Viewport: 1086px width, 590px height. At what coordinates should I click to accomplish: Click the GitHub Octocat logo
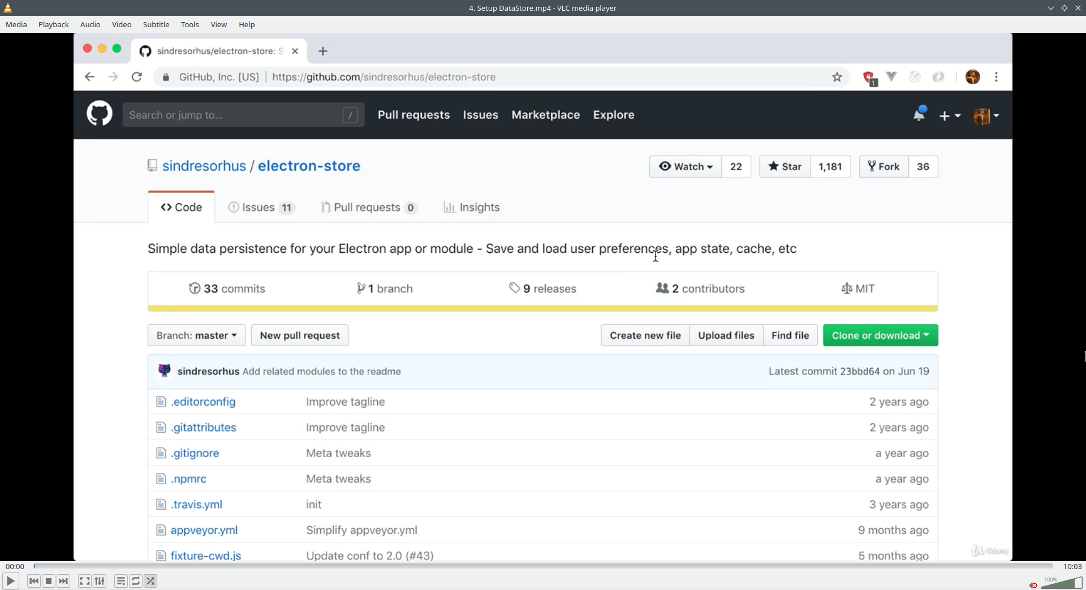[100, 114]
